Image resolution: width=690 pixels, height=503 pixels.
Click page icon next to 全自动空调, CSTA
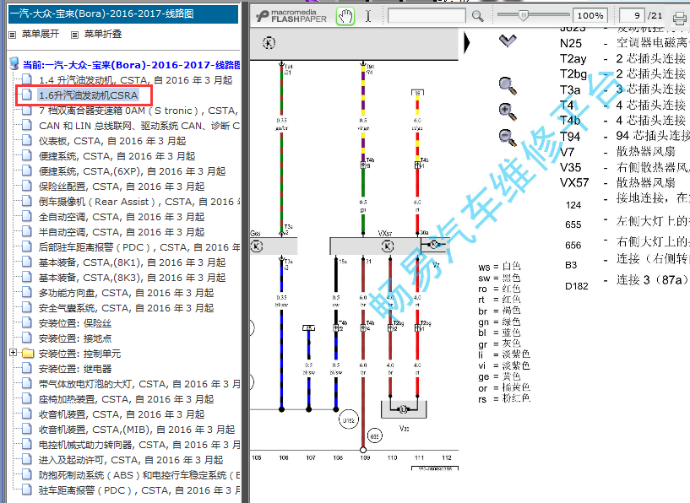click(27, 216)
